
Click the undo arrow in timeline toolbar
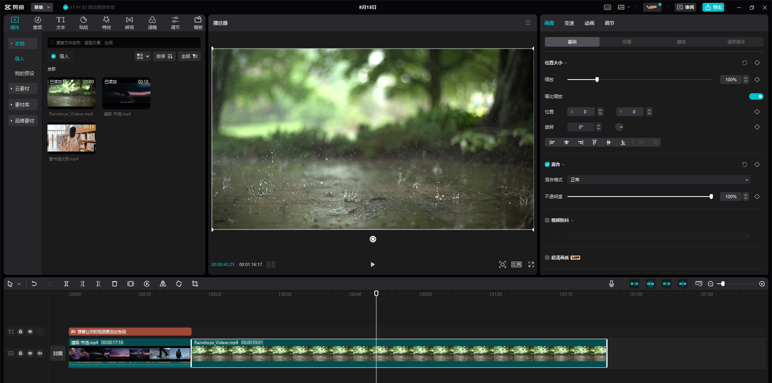(34, 284)
